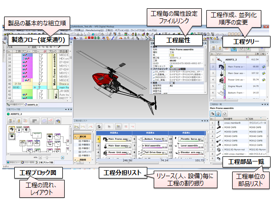Viewport: 277px width, 207px height.
Task: Open the ヘルプ(H) menu
Action: [x=152, y=30]
